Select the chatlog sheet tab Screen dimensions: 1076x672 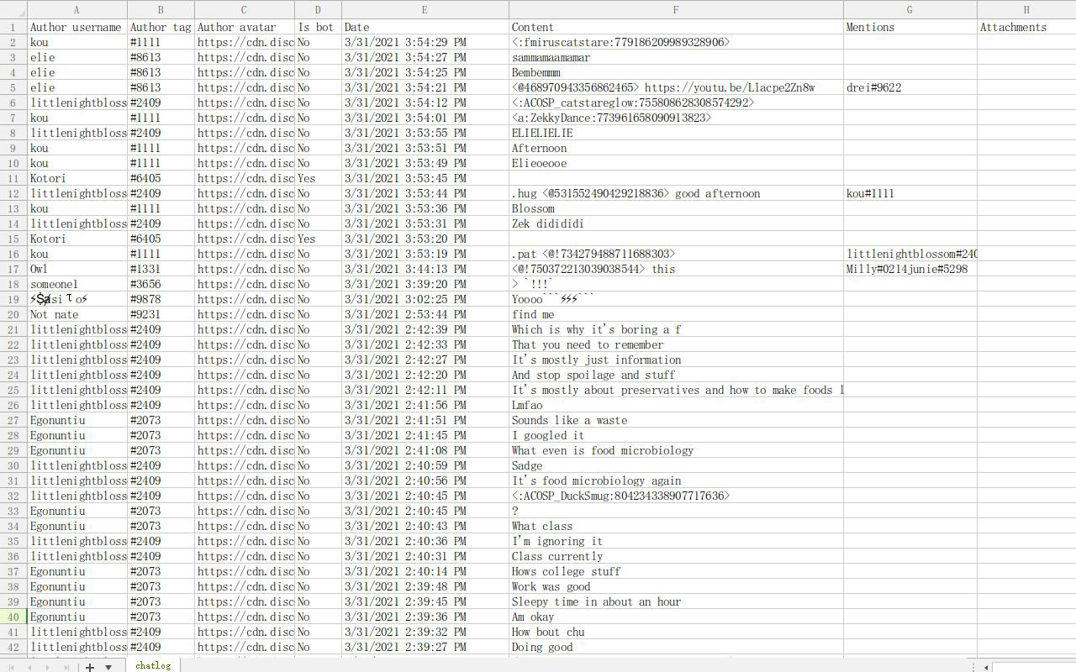153,665
